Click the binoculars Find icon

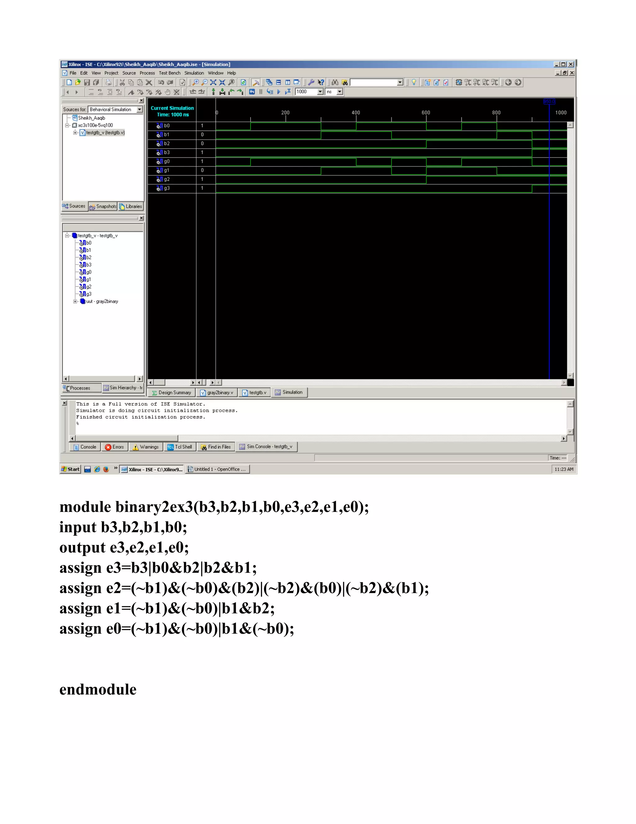tap(335, 82)
